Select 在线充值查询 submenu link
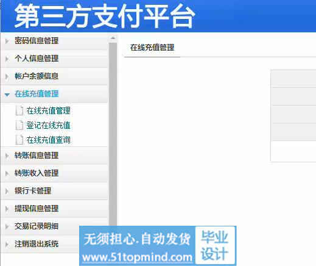The width and height of the screenshot is (316, 266). coord(48,140)
